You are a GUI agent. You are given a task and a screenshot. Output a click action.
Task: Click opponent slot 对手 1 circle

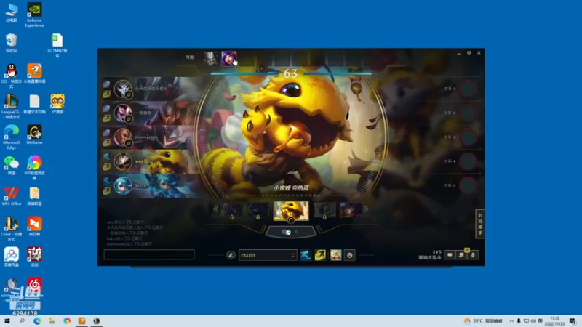[x=468, y=89]
